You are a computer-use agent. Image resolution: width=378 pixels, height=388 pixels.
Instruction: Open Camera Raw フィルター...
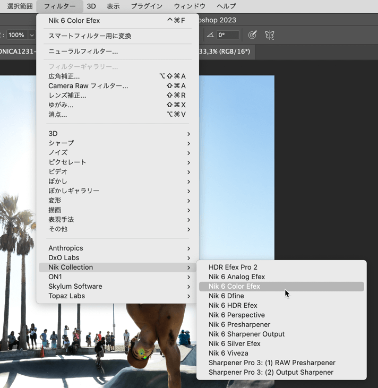point(117,86)
